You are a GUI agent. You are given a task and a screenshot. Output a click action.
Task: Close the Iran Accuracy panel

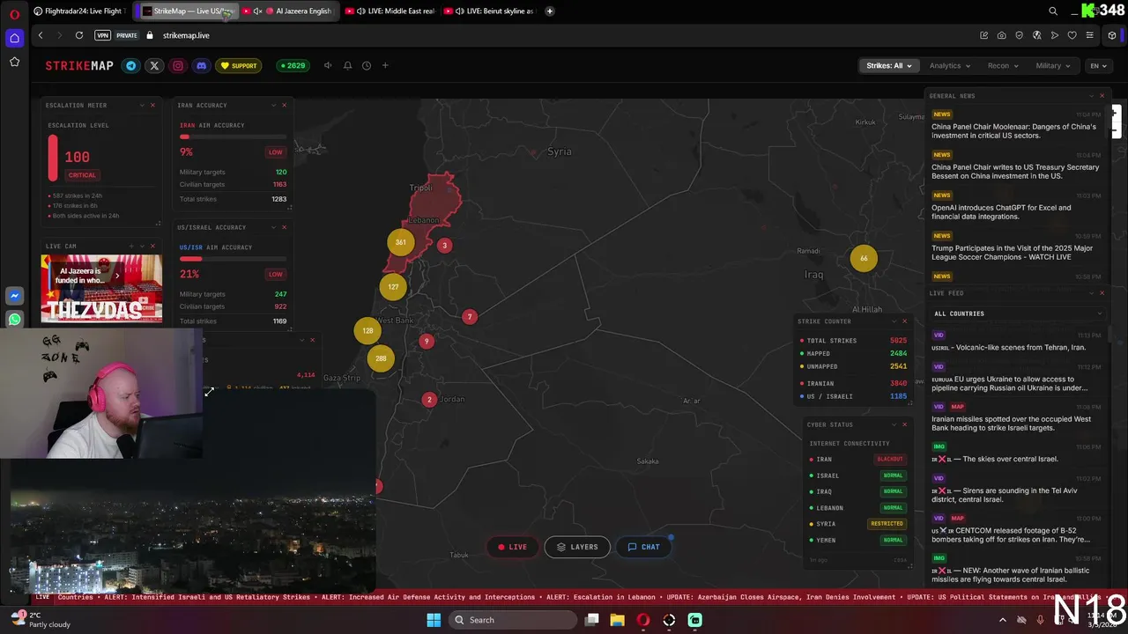point(284,105)
